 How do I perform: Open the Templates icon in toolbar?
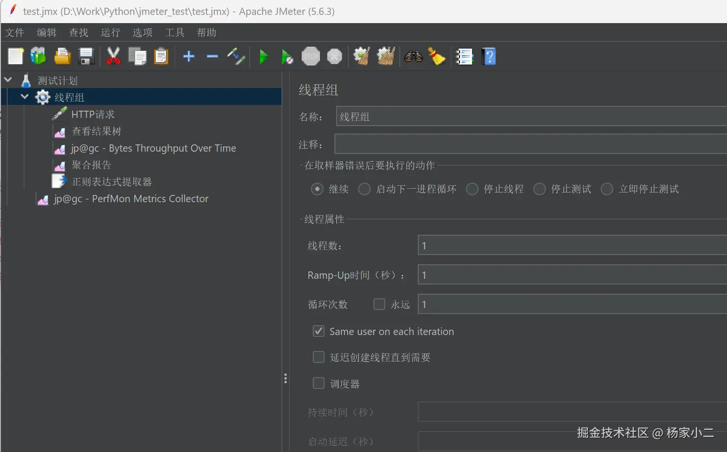pos(38,56)
